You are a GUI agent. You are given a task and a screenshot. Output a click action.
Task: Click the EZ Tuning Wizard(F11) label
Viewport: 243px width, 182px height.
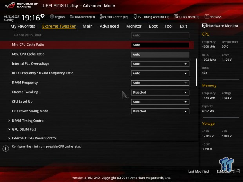click(x=154, y=17)
